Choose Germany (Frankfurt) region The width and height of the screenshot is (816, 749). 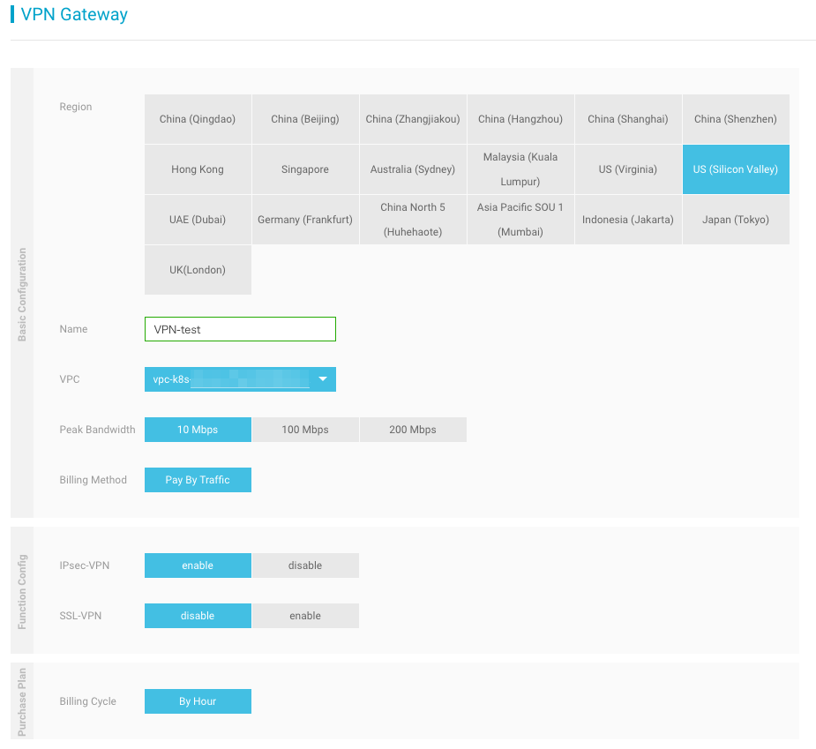point(305,220)
